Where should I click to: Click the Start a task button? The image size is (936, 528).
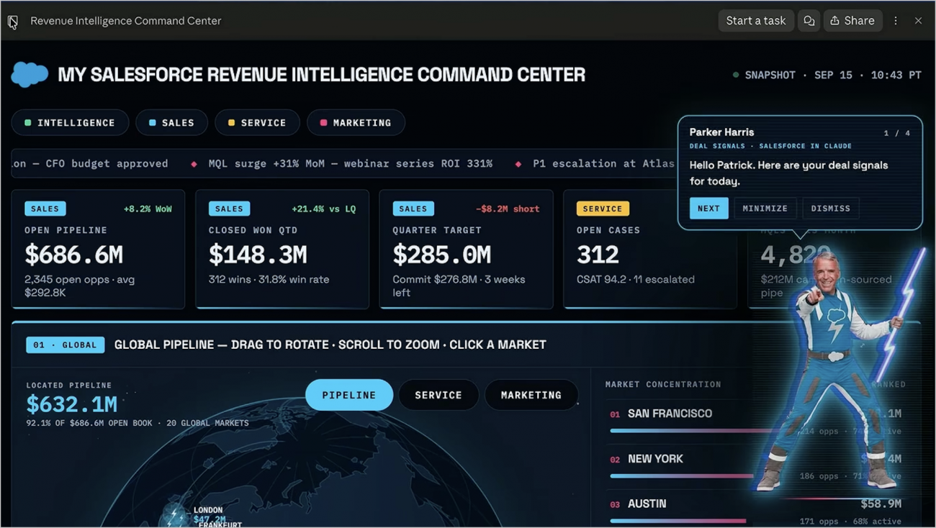[x=756, y=21]
